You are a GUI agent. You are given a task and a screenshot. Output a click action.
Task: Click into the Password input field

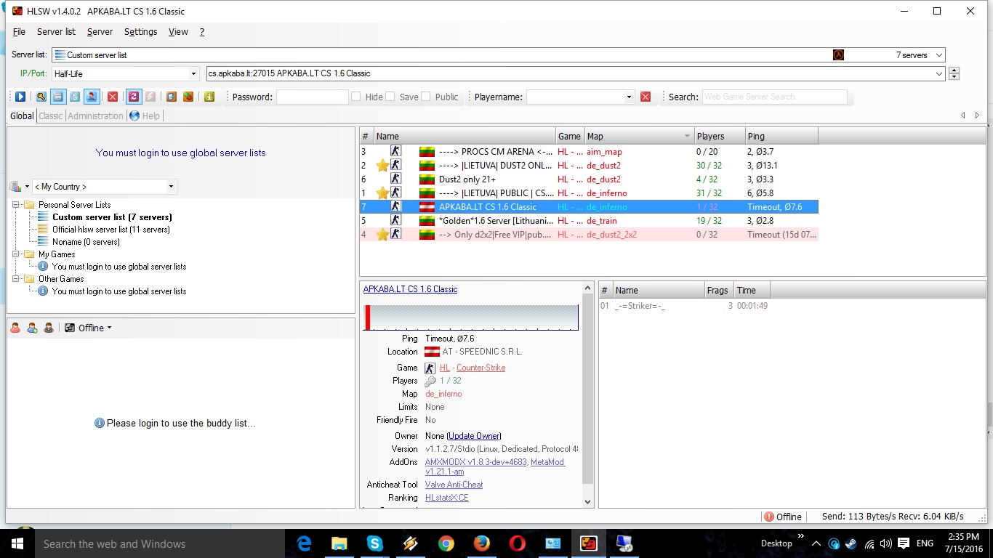pos(313,97)
